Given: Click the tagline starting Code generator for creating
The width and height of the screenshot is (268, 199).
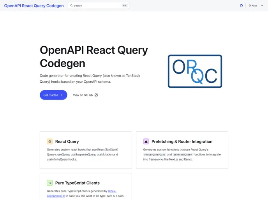Looking at the screenshot, I should pyautogui.click(x=90, y=79).
